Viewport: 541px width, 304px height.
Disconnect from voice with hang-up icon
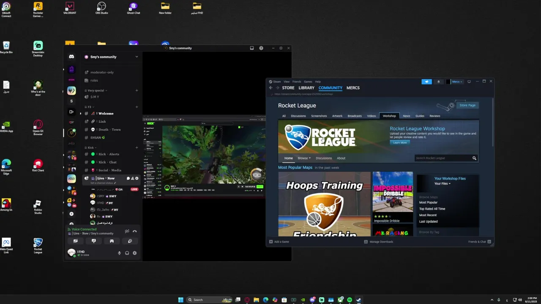[x=135, y=231]
